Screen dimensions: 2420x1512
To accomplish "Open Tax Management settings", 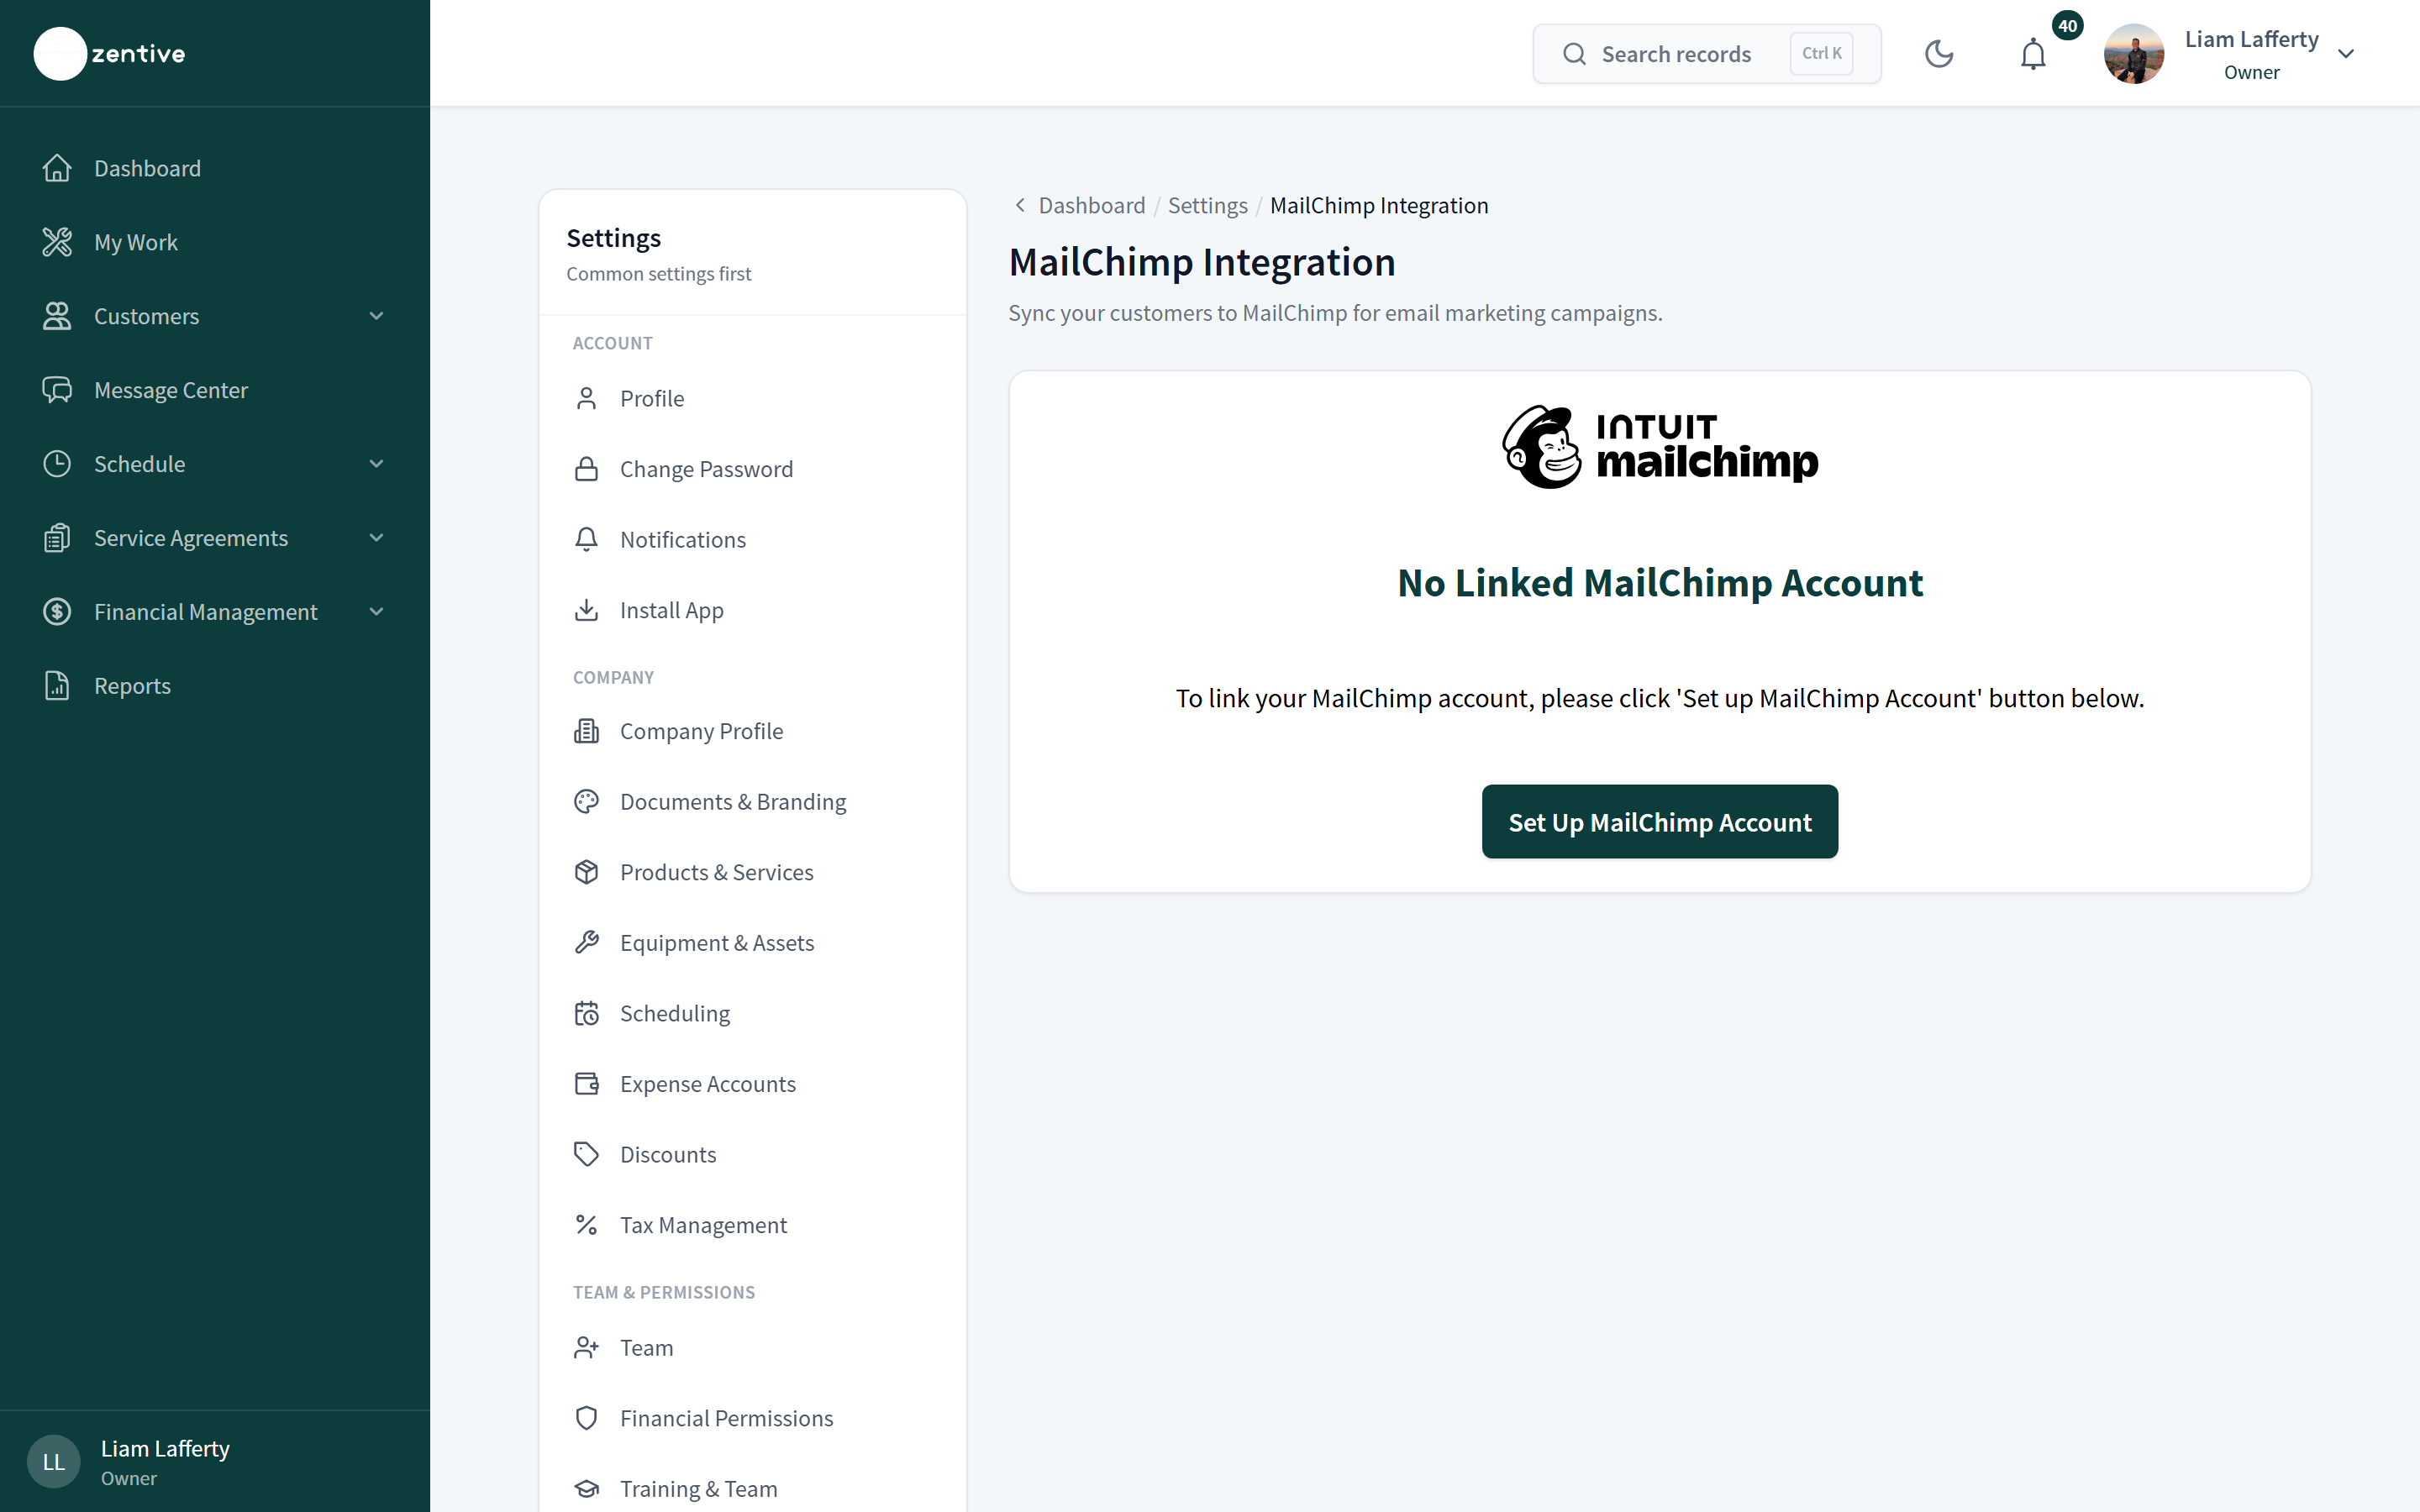I will pos(752,1225).
